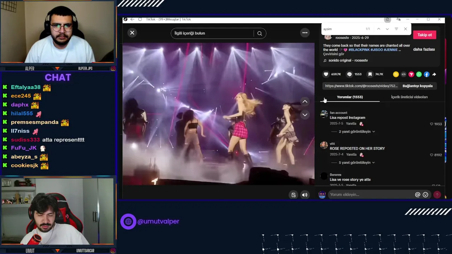Reply to fan account comment via Yanıtla
The height and width of the screenshot is (254, 452).
(351, 124)
